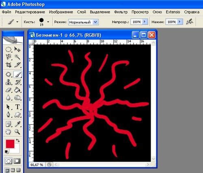Image resolution: width=203 pixels, height=173 pixels.
Task: Select the Type tool
Action: click(x=17, y=107)
